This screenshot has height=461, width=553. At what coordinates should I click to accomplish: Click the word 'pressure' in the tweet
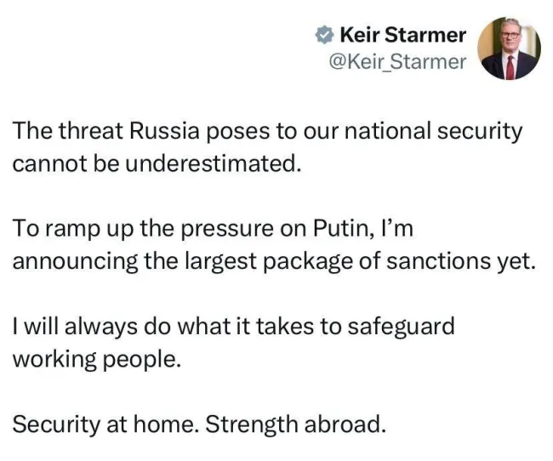pyautogui.click(x=228, y=230)
